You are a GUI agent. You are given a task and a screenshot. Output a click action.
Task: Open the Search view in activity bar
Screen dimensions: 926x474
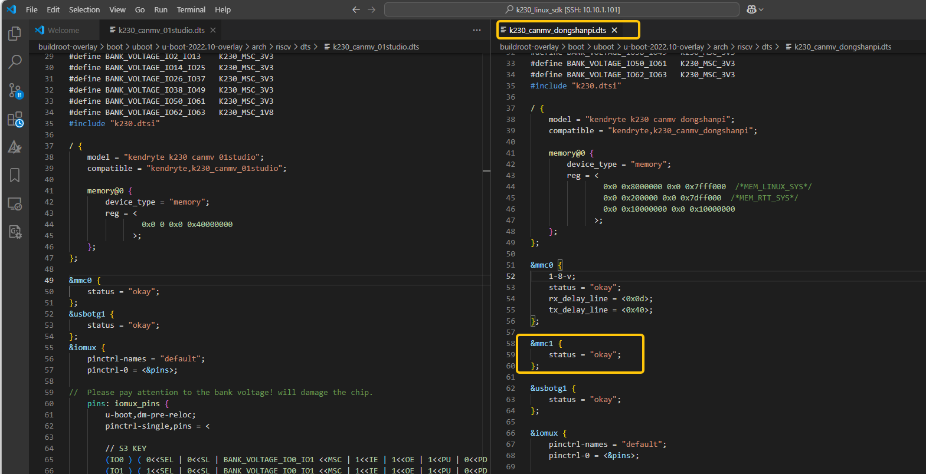[x=15, y=61]
